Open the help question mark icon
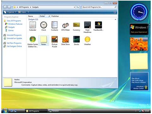This screenshot has width=152, height=114. (115, 12)
